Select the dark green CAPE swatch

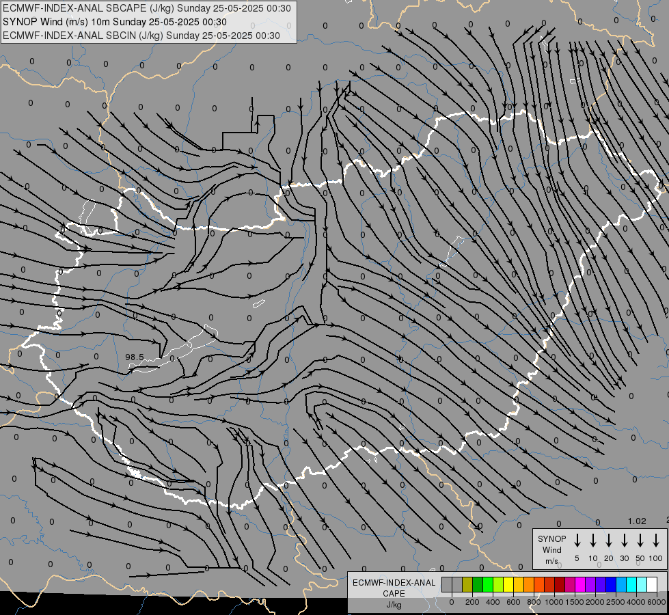[x=478, y=584]
